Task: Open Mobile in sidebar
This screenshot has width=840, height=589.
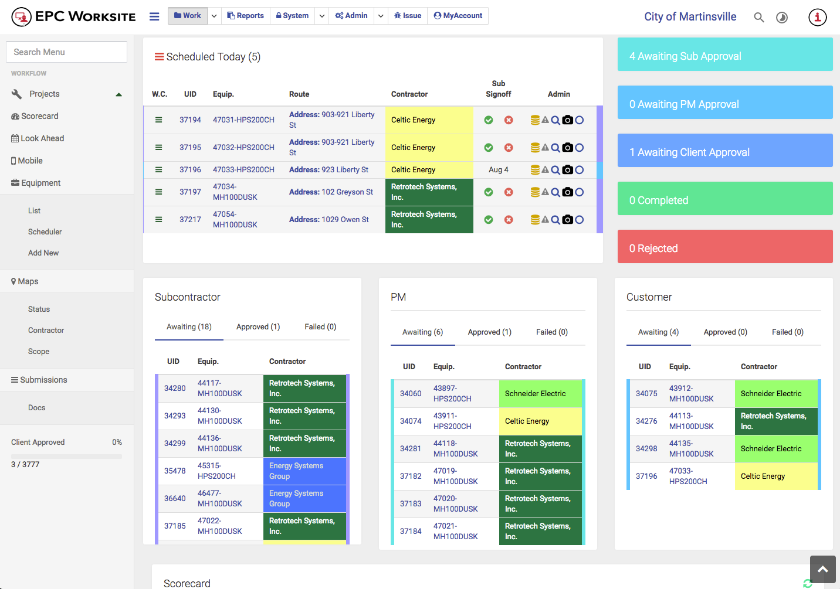Action: 27,161
